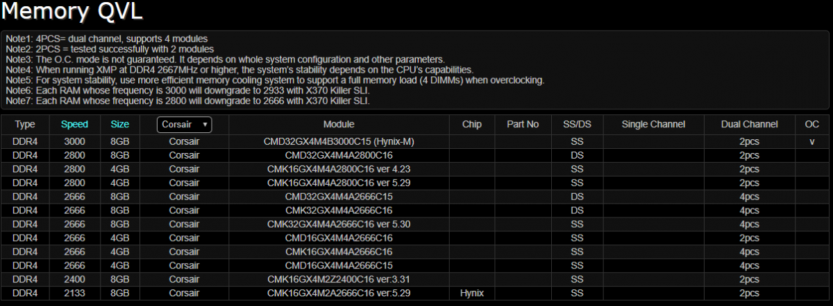Click Note2 about 2PCS tested modules
The height and width of the screenshot is (306, 833).
[110, 49]
